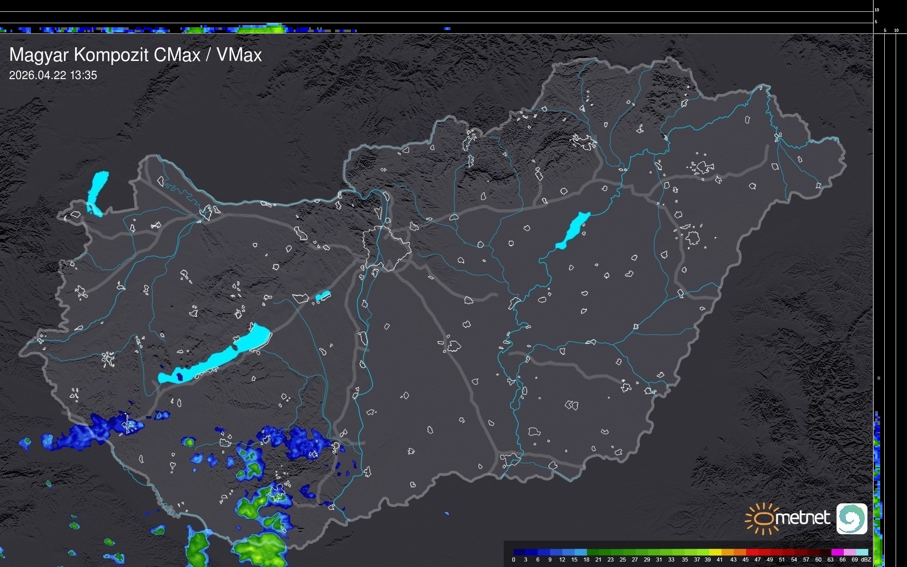Click the metnet wordmark text
Viewport: 907px width, 567px height.
(x=803, y=518)
